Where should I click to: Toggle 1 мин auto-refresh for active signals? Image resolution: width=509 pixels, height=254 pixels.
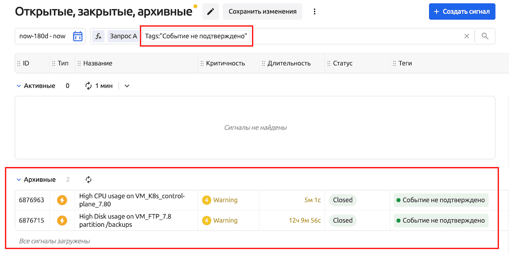pos(98,86)
